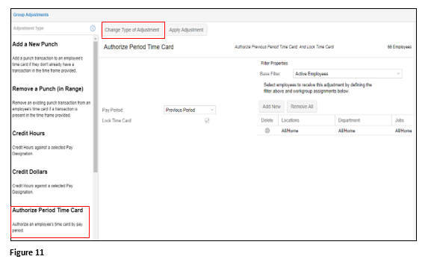Open the Group Adjustments link
The height and width of the screenshot is (271, 434).
point(31,15)
